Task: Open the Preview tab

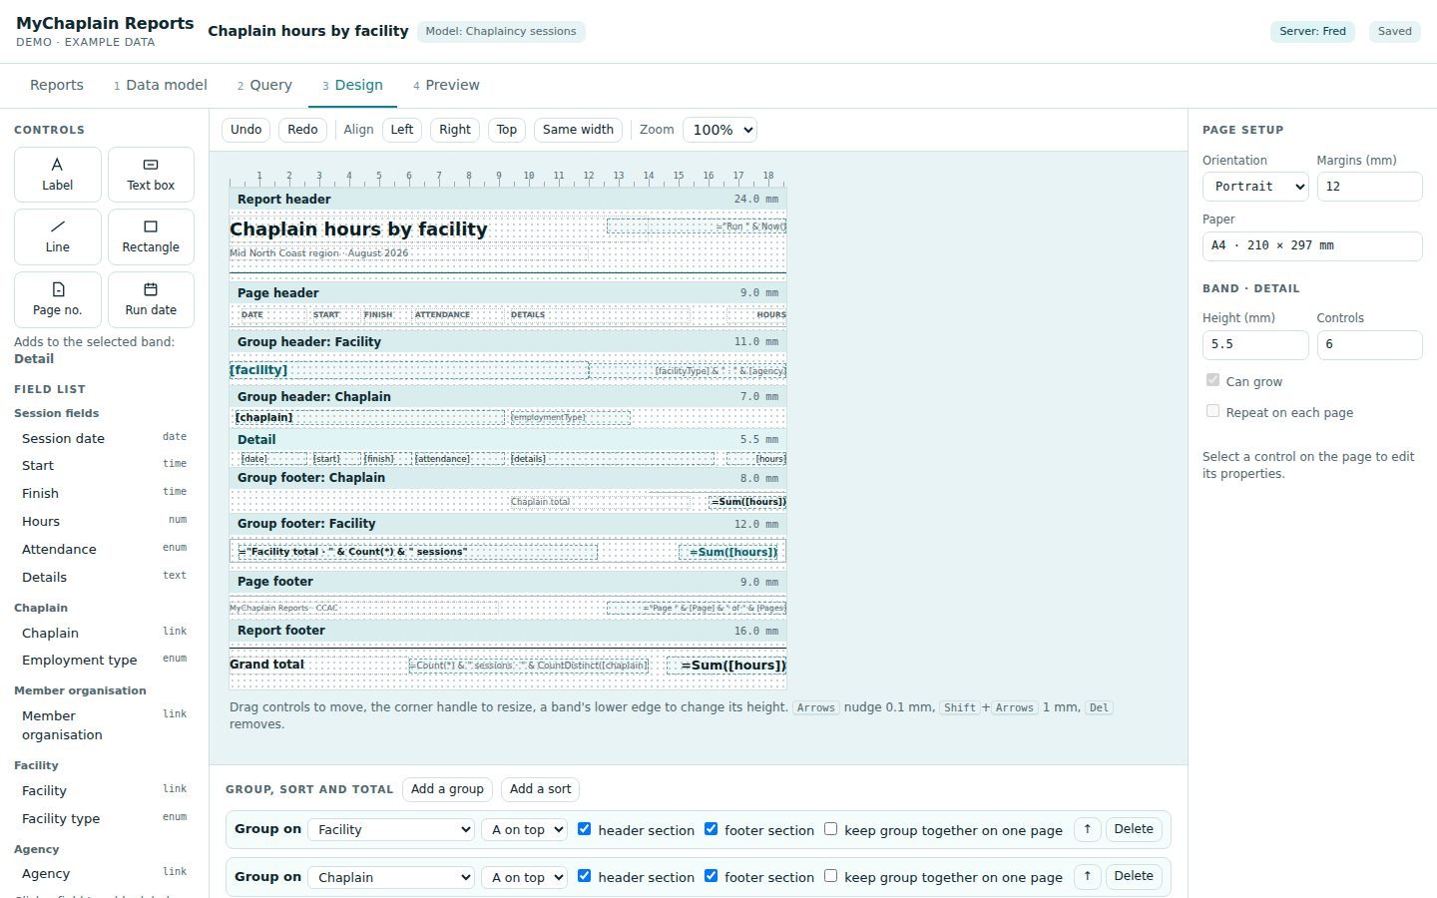Action: pyautogui.click(x=446, y=85)
